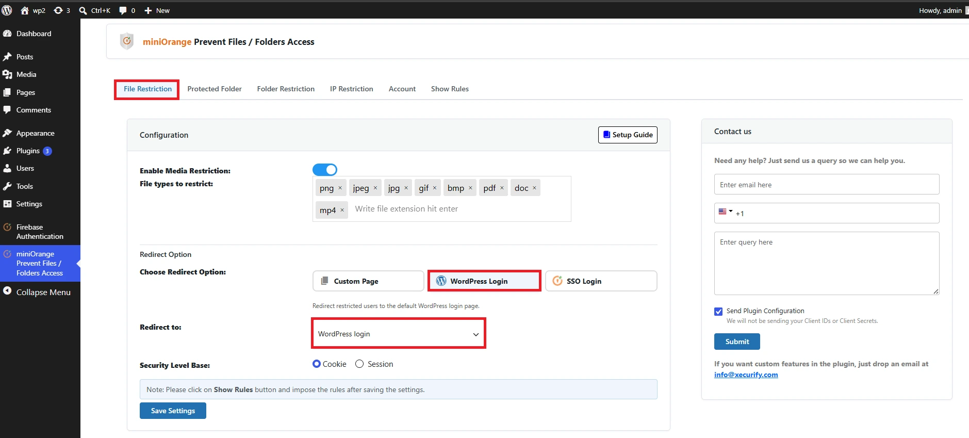Remove the jpeg file type tag
Screen dimensions: 969x438
pos(375,188)
